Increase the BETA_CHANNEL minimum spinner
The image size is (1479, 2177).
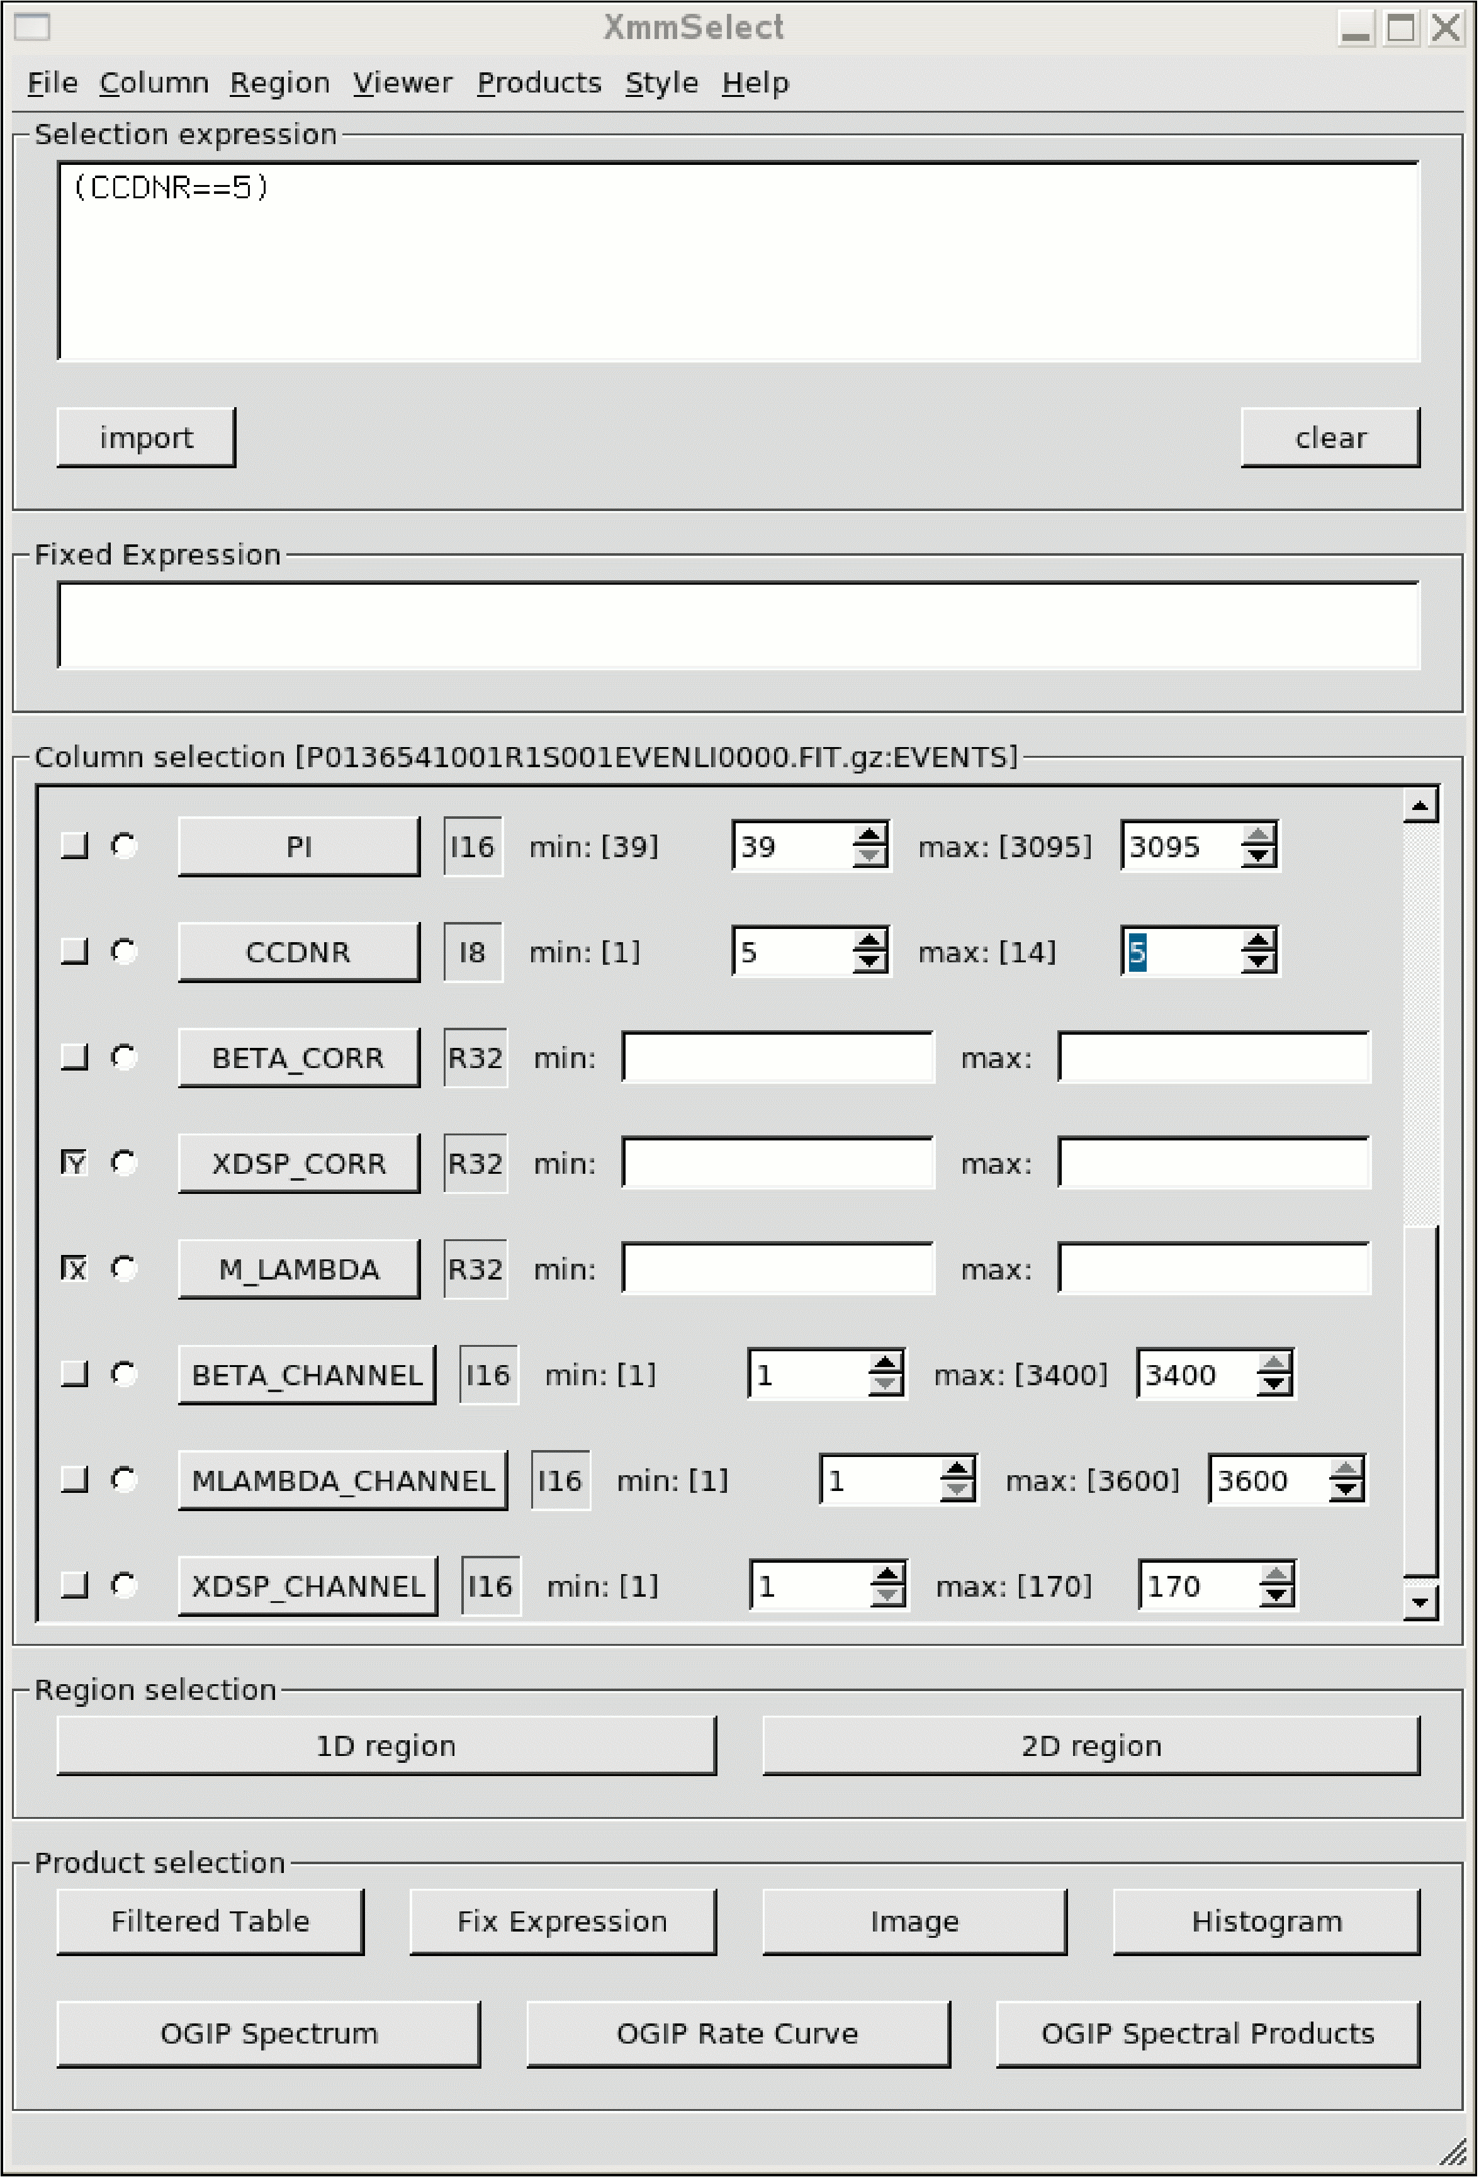(885, 1363)
